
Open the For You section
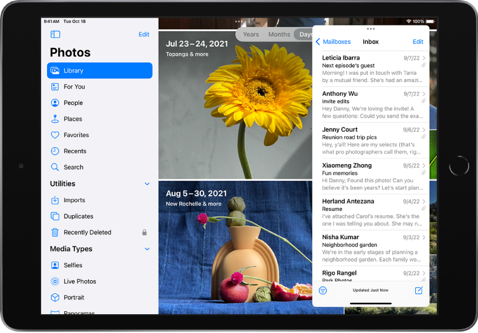[x=74, y=87]
